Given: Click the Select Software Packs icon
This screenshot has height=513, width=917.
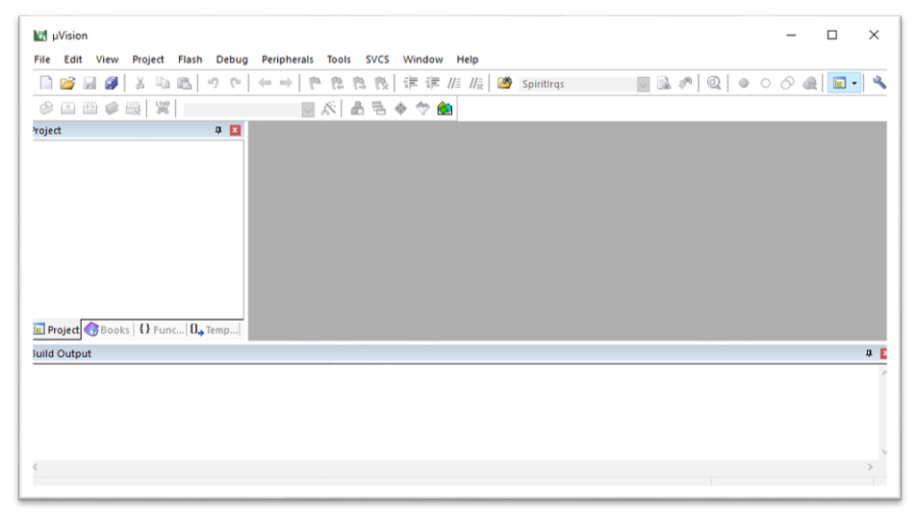Looking at the screenshot, I should coord(422,108).
